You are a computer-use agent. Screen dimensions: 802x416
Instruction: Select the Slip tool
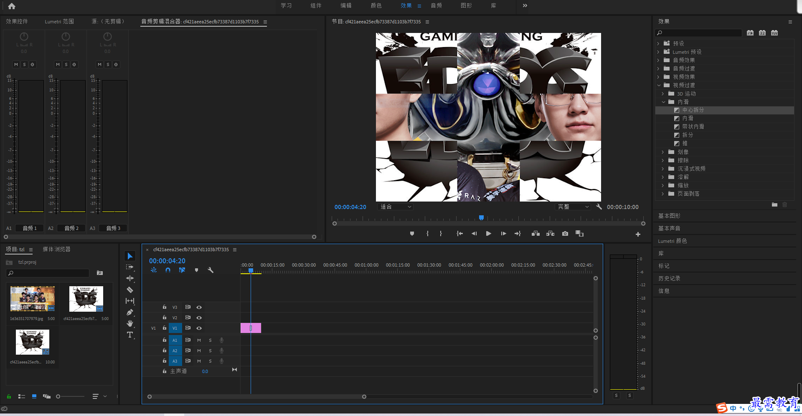[130, 301]
